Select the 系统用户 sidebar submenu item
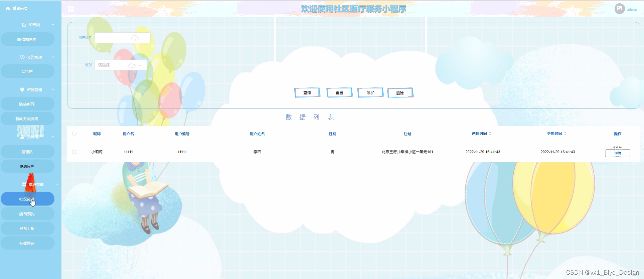 pyautogui.click(x=27, y=166)
